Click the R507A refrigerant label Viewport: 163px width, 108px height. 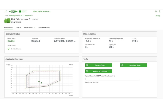(71, 64)
